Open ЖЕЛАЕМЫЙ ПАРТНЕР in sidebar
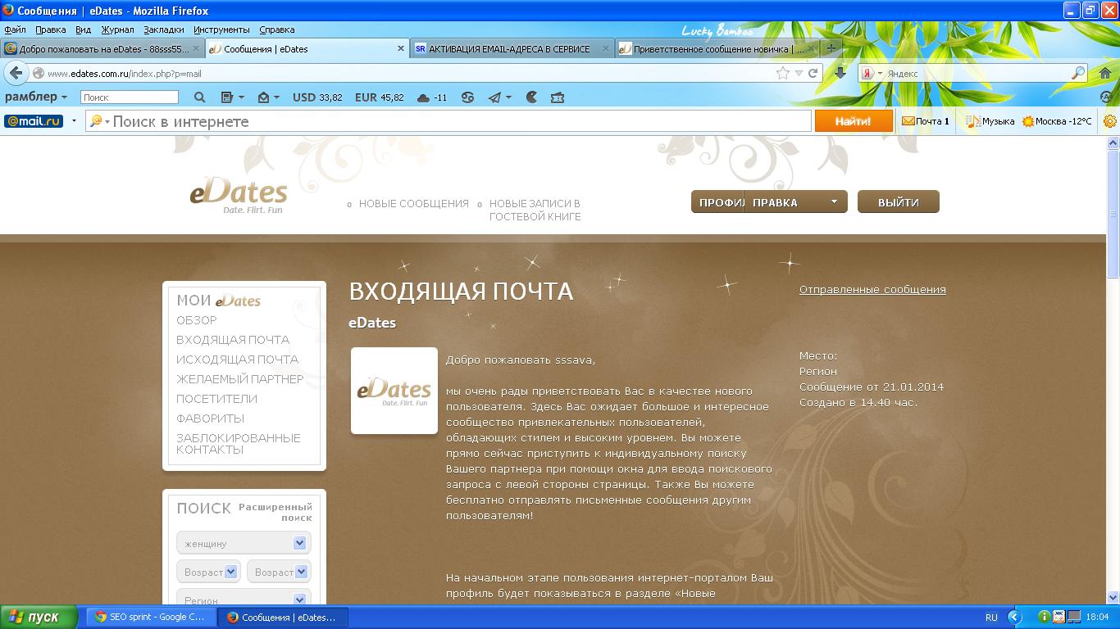The height and width of the screenshot is (629, 1120). tap(240, 378)
